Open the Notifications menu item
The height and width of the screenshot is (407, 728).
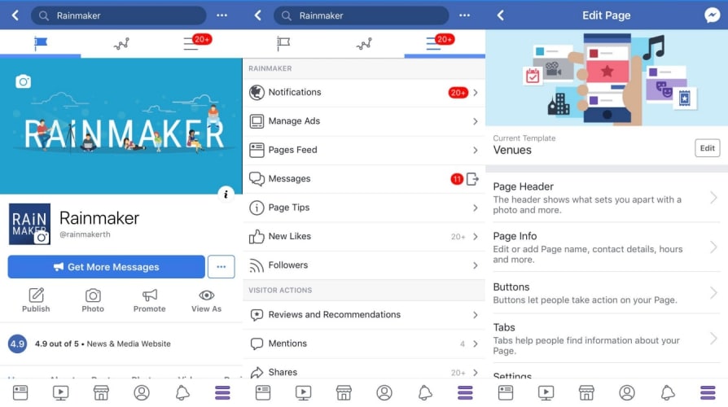point(363,93)
